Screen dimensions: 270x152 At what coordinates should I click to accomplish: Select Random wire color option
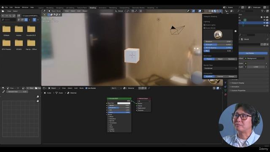coord(232,59)
